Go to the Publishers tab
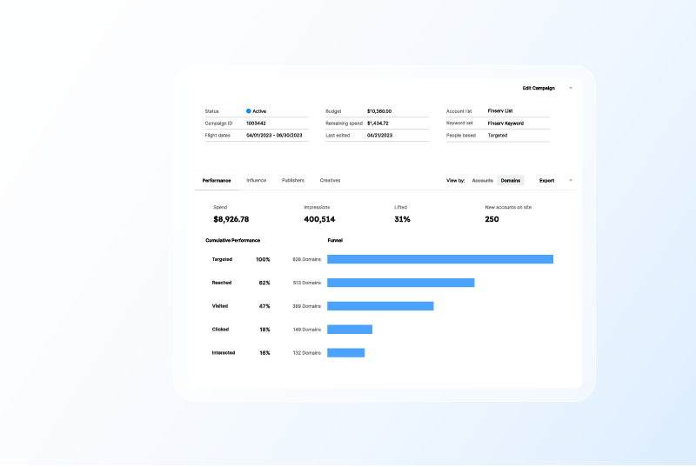Viewport: 696px width, 467px height. pos(293,180)
